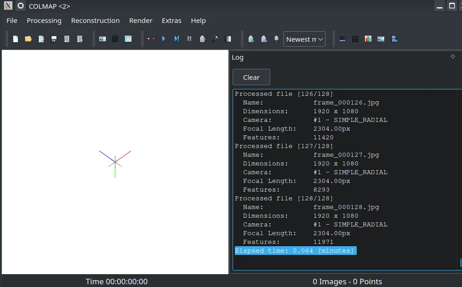Open the File menu
Screen dimensions: 462x287
tap(12, 21)
